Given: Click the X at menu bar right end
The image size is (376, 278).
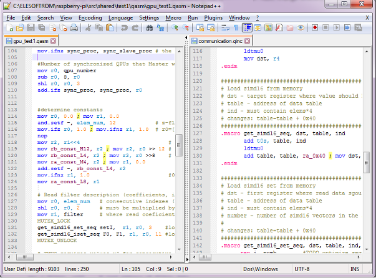Looking at the screenshot, I should (367, 18).
